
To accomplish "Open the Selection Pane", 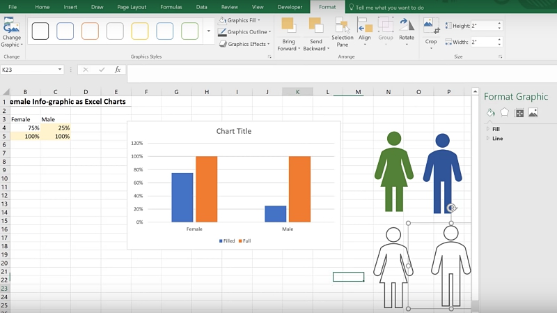I will click(343, 32).
